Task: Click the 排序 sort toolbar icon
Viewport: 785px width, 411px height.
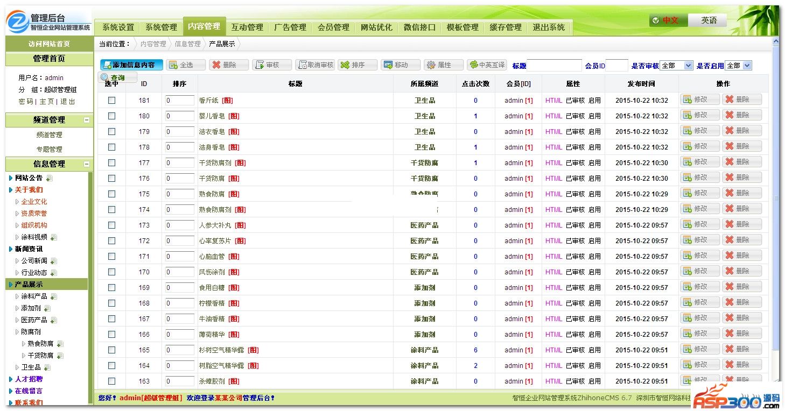Action: point(358,65)
